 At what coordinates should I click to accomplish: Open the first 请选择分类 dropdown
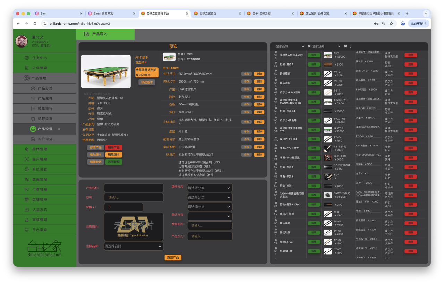pos(210,188)
